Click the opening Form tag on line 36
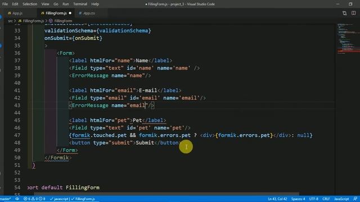 pyautogui.click(x=66, y=53)
